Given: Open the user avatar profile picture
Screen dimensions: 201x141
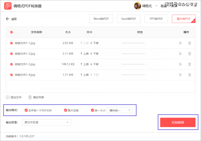Looking at the screenshot, I should [137, 6].
